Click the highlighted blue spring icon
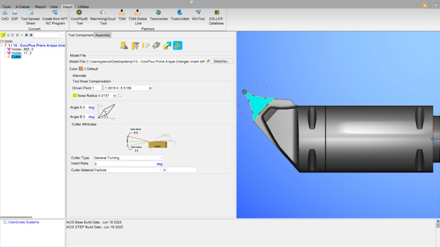Viewport: 440px width, 247px height. (178, 46)
